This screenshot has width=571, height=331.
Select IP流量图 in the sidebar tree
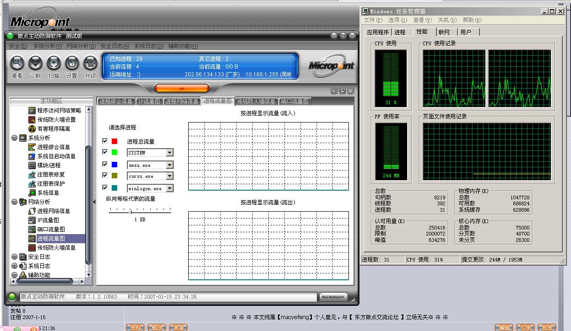(x=48, y=220)
